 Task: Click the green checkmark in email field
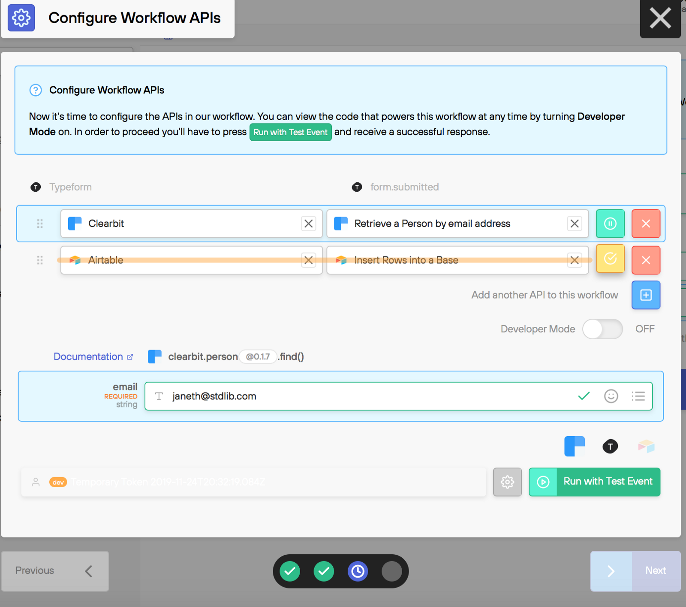coord(584,396)
